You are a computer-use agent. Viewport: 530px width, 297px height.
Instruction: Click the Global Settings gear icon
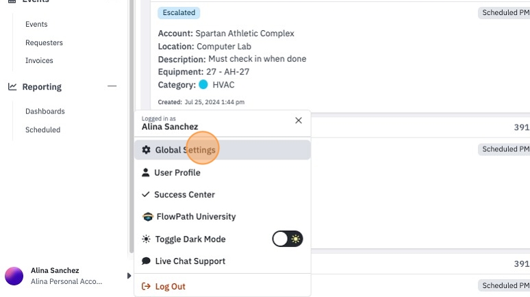tap(146, 150)
